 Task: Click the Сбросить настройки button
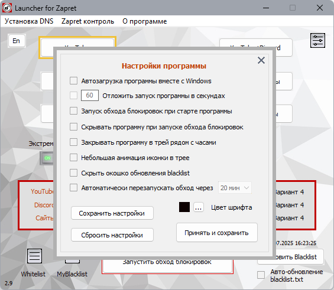pos(112,235)
